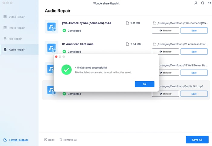
Task: Click the path /Users/ws/Downloads/God is Girl.mp3
Action: click(x=181, y=86)
